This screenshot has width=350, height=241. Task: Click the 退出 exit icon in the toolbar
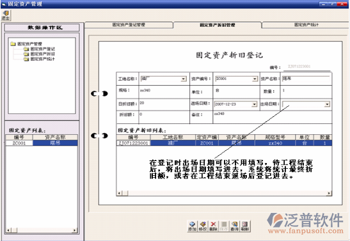[x=5, y=15]
